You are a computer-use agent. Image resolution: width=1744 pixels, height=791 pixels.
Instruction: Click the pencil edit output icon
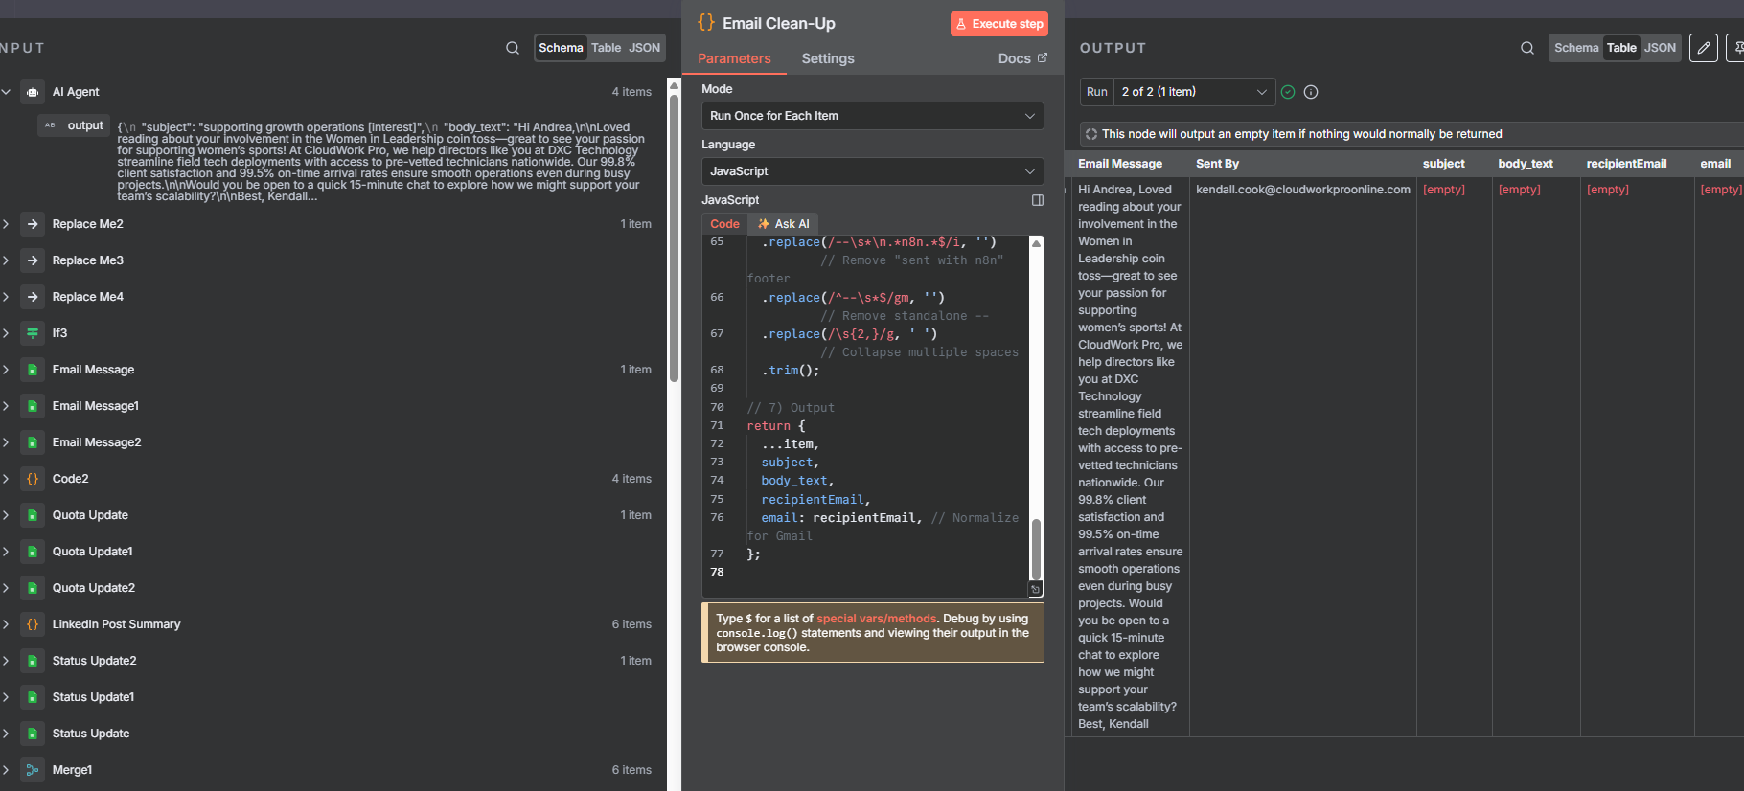pos(1703,48)
